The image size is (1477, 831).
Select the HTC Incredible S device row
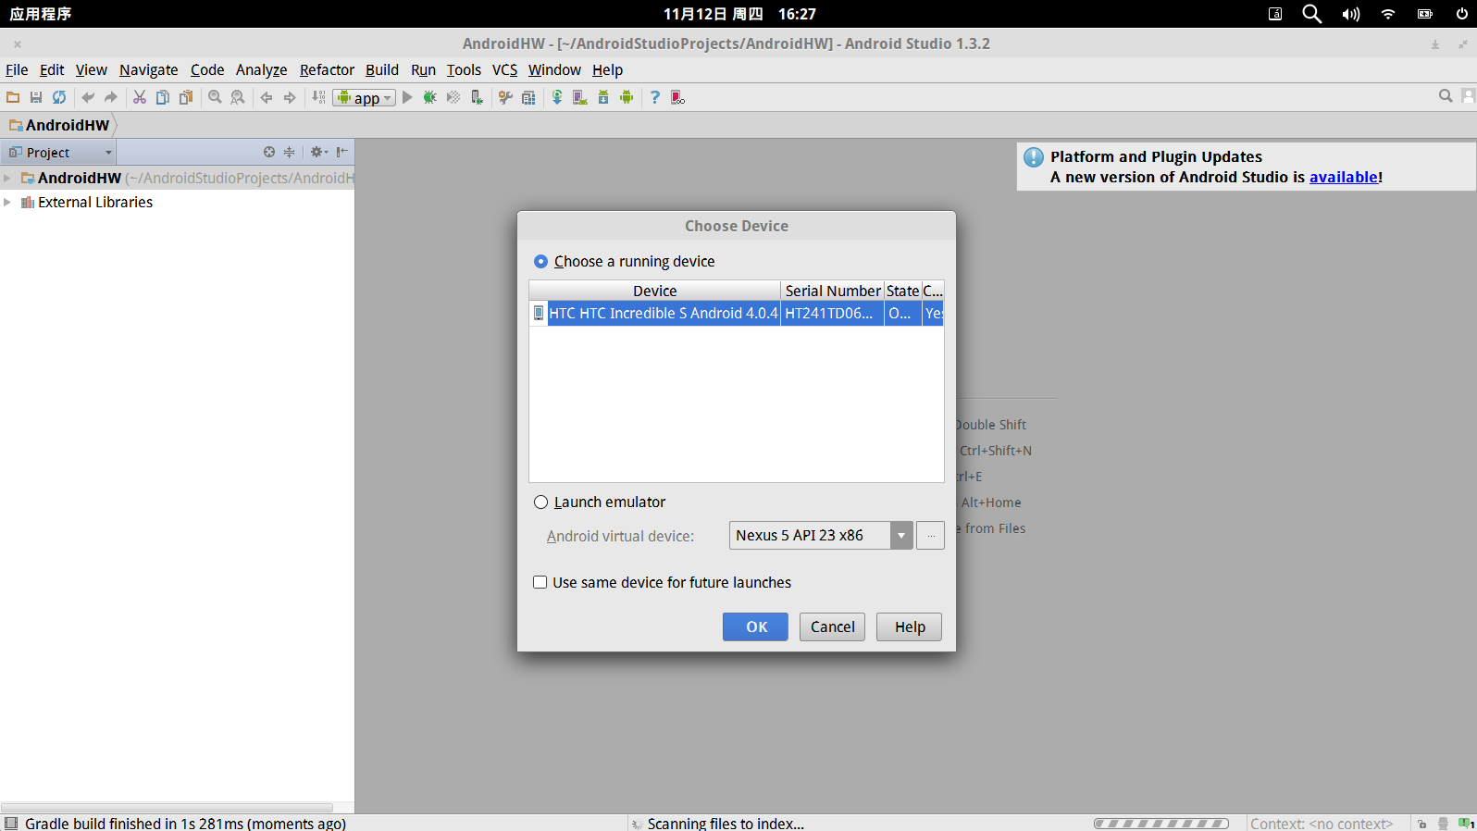coord(737,314)
